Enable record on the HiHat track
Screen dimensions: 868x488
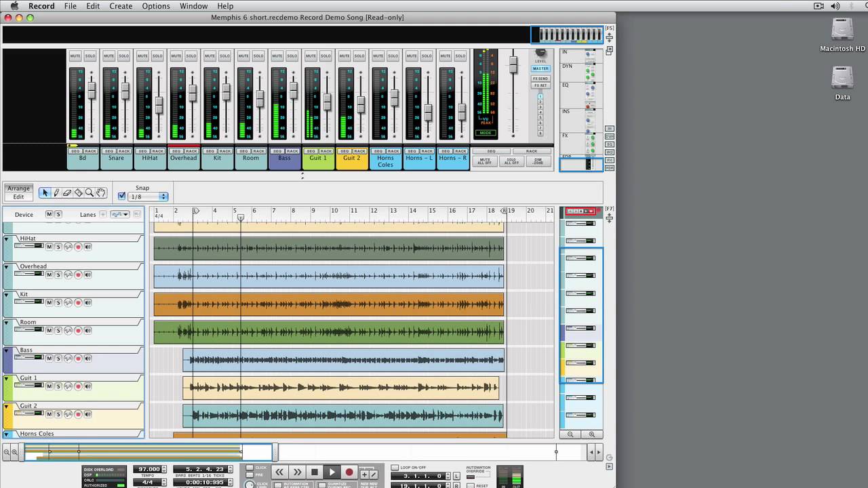click(x=78, y=247)
